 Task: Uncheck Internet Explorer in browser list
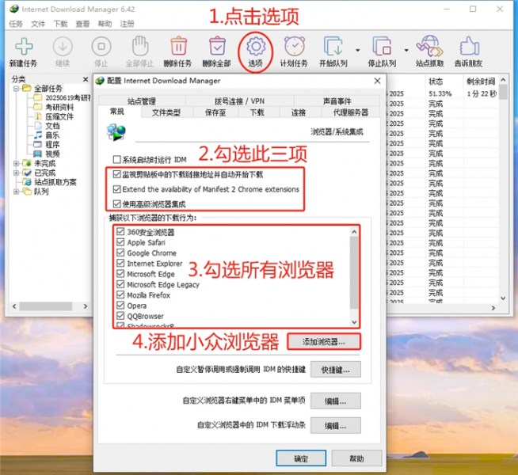pos(120,264)
